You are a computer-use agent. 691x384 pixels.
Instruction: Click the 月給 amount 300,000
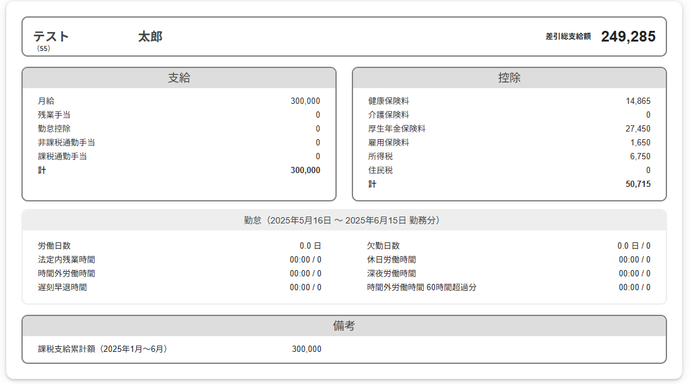305,101
